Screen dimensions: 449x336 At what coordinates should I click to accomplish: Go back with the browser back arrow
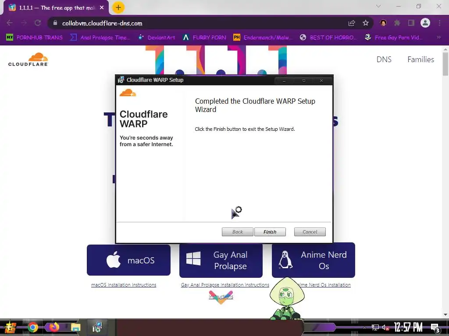(10, 23)
